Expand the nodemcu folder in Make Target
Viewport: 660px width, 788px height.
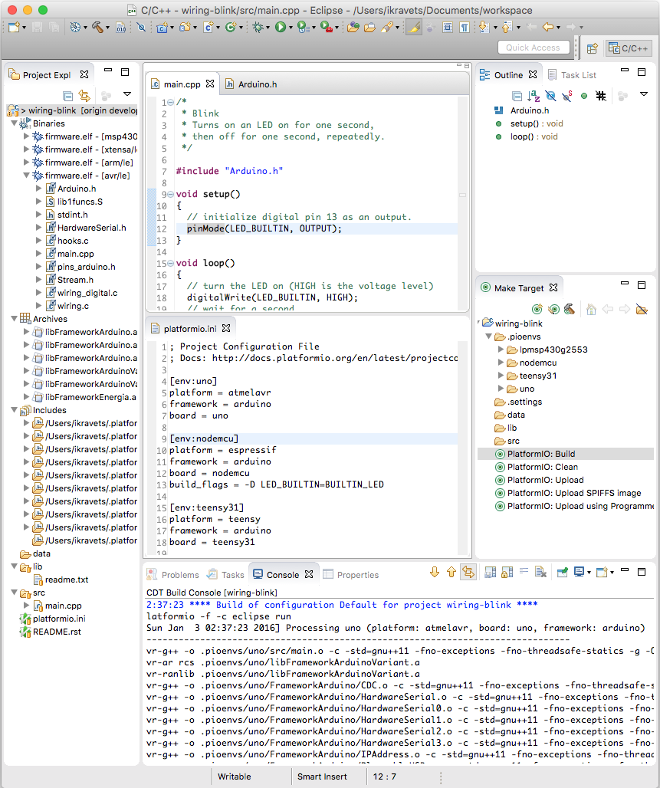tap(501, 363)
